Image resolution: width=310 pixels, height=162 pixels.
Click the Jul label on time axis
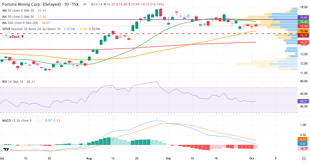pos(2,158)
